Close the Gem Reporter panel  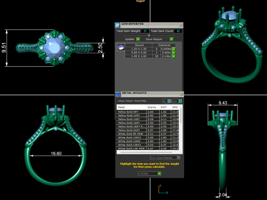click(x=181, y=25)
